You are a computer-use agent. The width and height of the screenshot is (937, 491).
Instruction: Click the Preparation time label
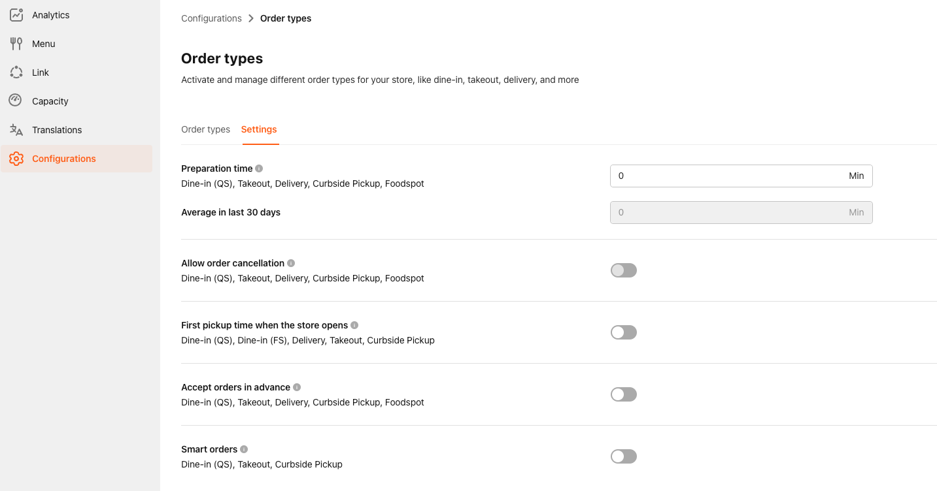pos(216,168)
